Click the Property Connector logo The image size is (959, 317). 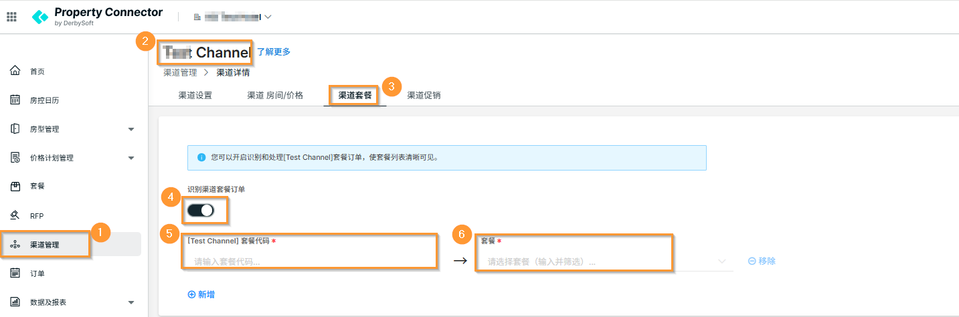point(98,16)
